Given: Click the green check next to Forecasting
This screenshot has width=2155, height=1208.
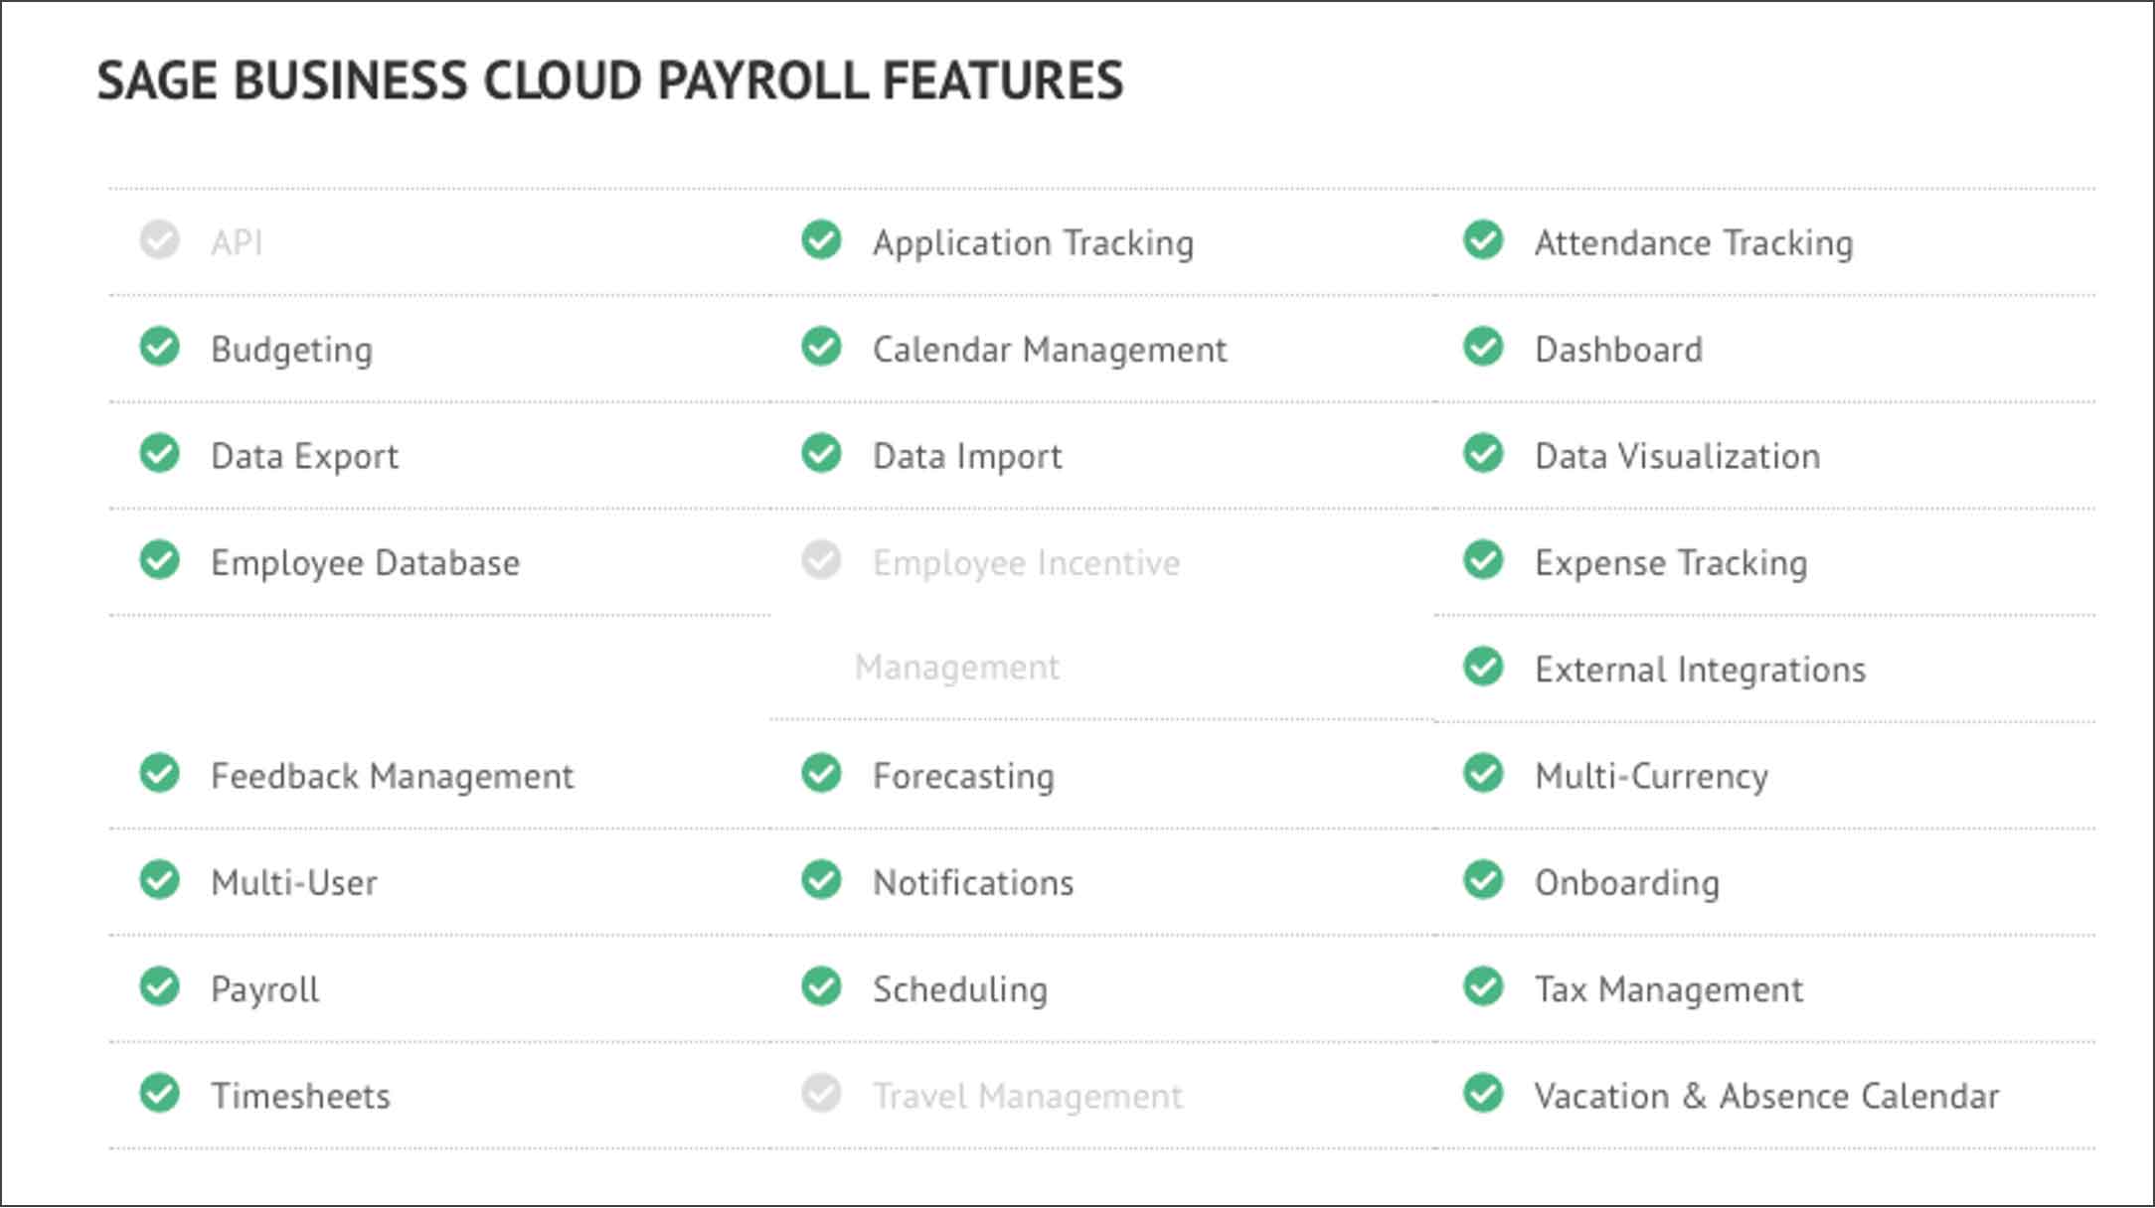Looking at the screenshot, I should coord(821,773).
